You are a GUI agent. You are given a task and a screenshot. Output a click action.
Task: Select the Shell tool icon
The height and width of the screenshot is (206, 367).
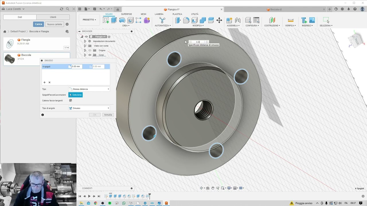pos(194,20)
